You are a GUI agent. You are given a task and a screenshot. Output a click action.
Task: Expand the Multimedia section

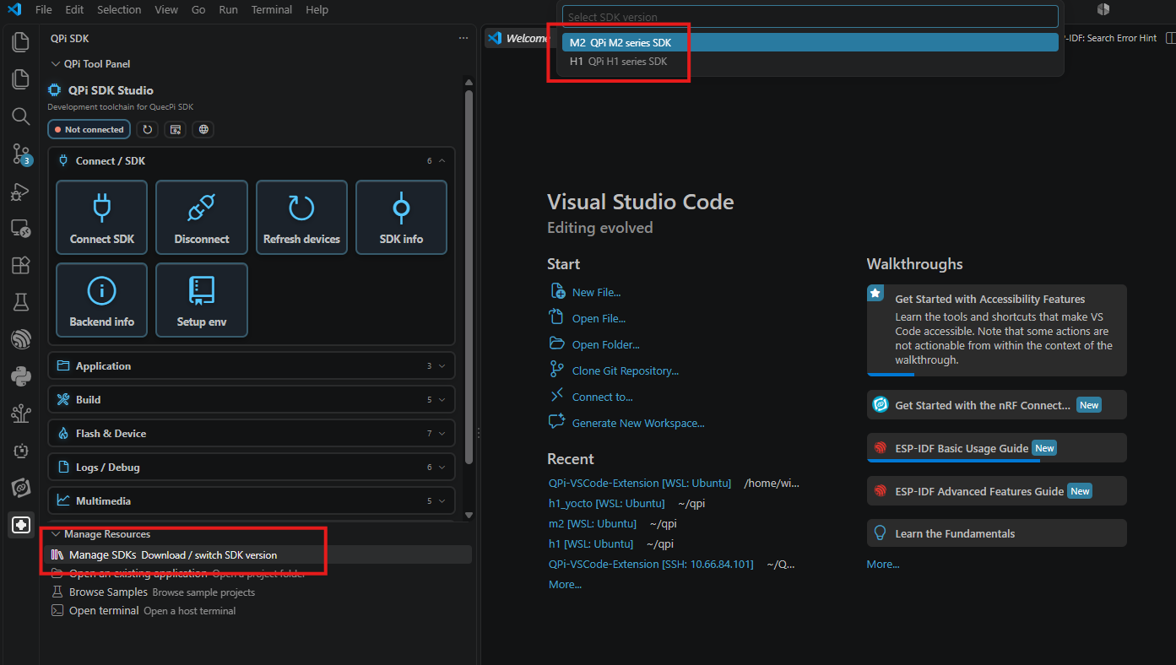252,501
